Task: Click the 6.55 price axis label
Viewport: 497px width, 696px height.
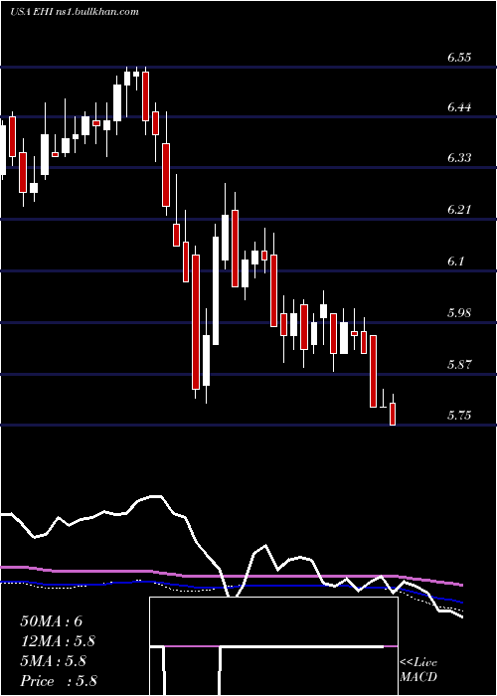Action: pyautogui.click(x=459, y=58)
